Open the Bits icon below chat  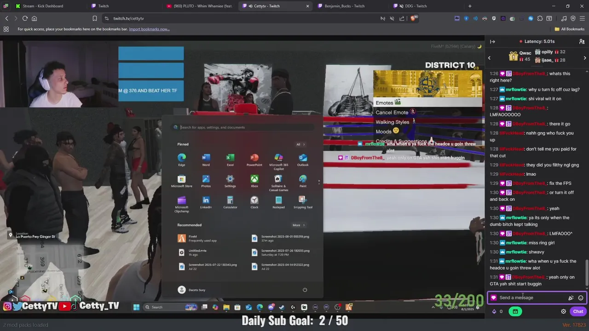(x=495, y=311)
